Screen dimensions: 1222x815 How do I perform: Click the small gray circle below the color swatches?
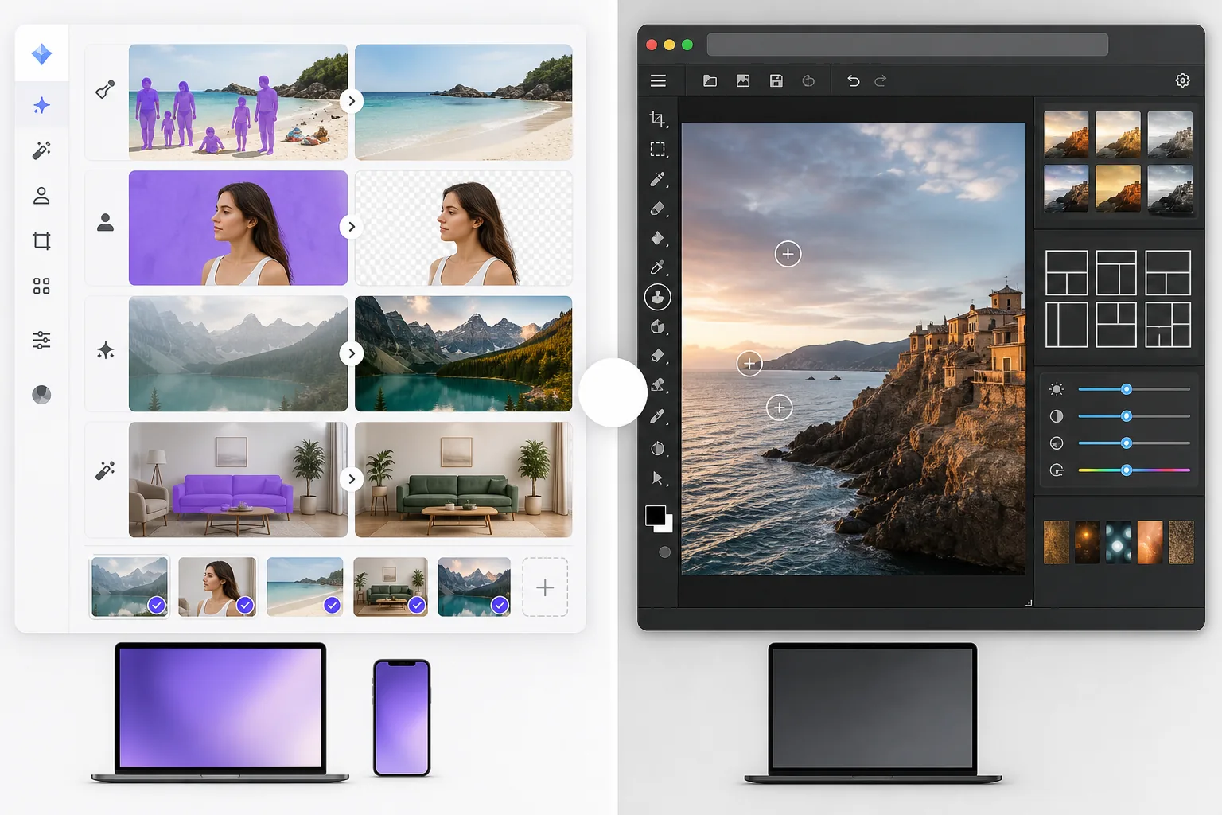point(664,552)
